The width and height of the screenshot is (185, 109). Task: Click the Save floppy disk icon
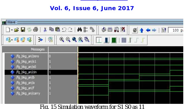click(x=23, y=30)
